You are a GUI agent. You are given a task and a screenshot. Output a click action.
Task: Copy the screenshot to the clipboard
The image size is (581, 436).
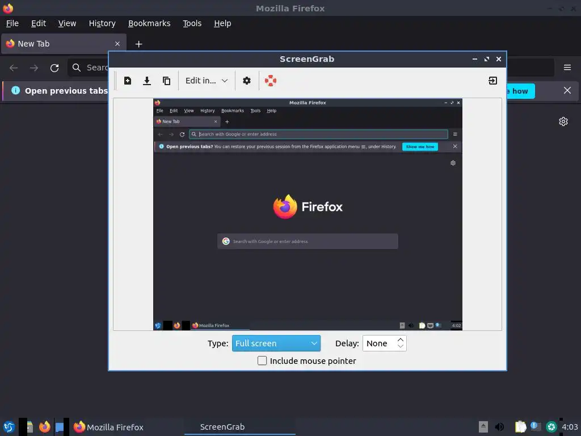pyautogui.click(x=166, y=81)
